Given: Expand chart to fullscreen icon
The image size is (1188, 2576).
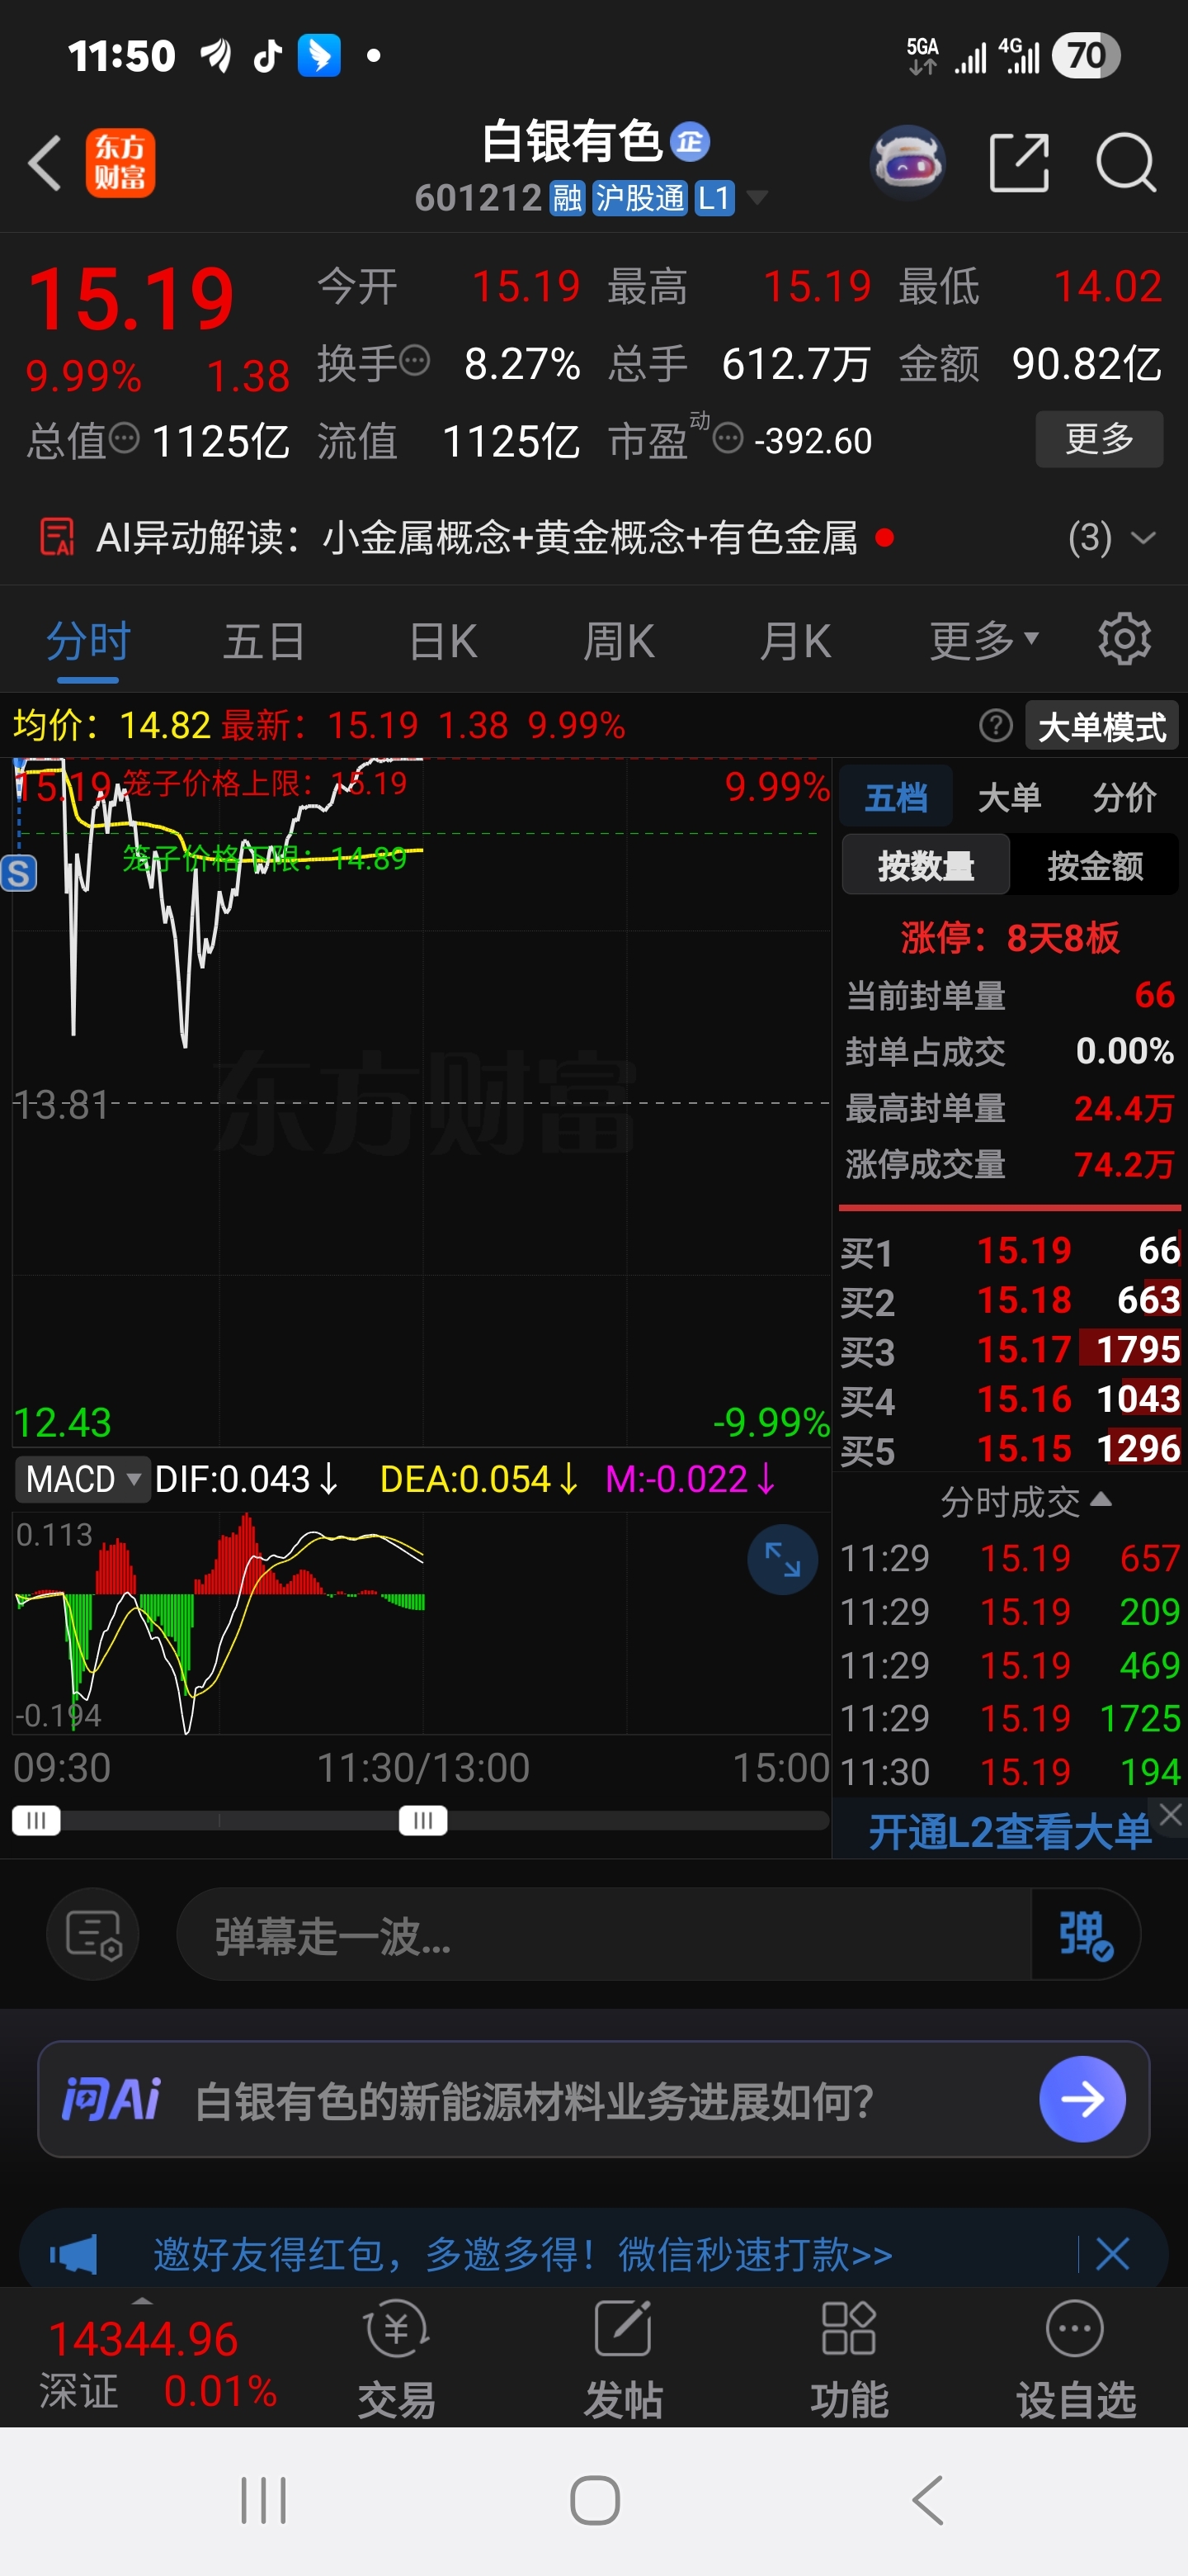Looking at the screenshot, I should (x=782, y=1559).
